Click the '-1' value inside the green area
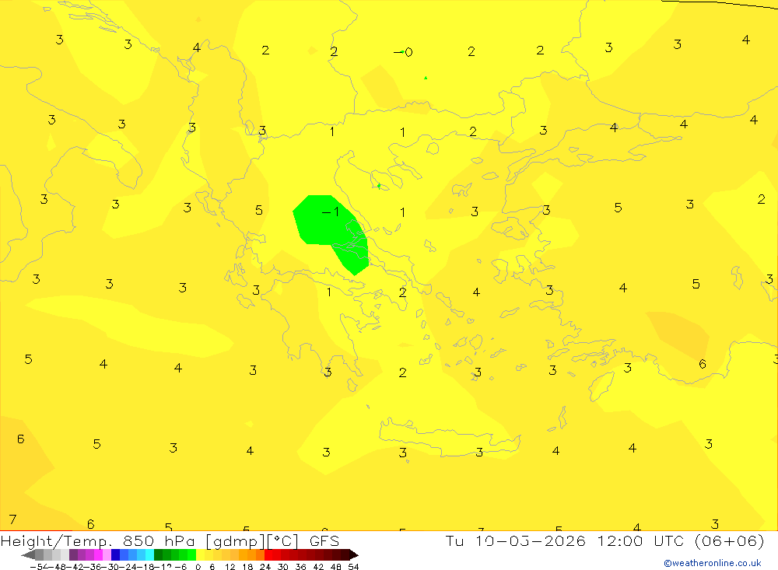This screenshot has width=778, height=570. (331, 212)
